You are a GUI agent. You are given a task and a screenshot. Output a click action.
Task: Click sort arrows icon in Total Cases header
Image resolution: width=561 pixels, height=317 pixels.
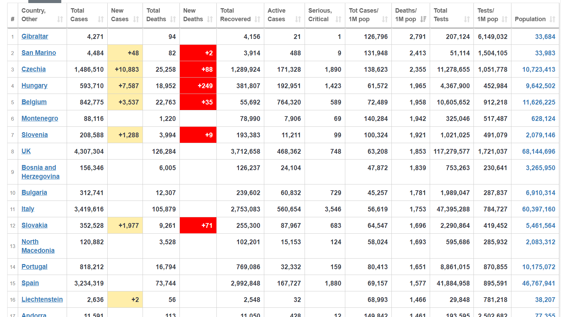click(x=101, y=19)
